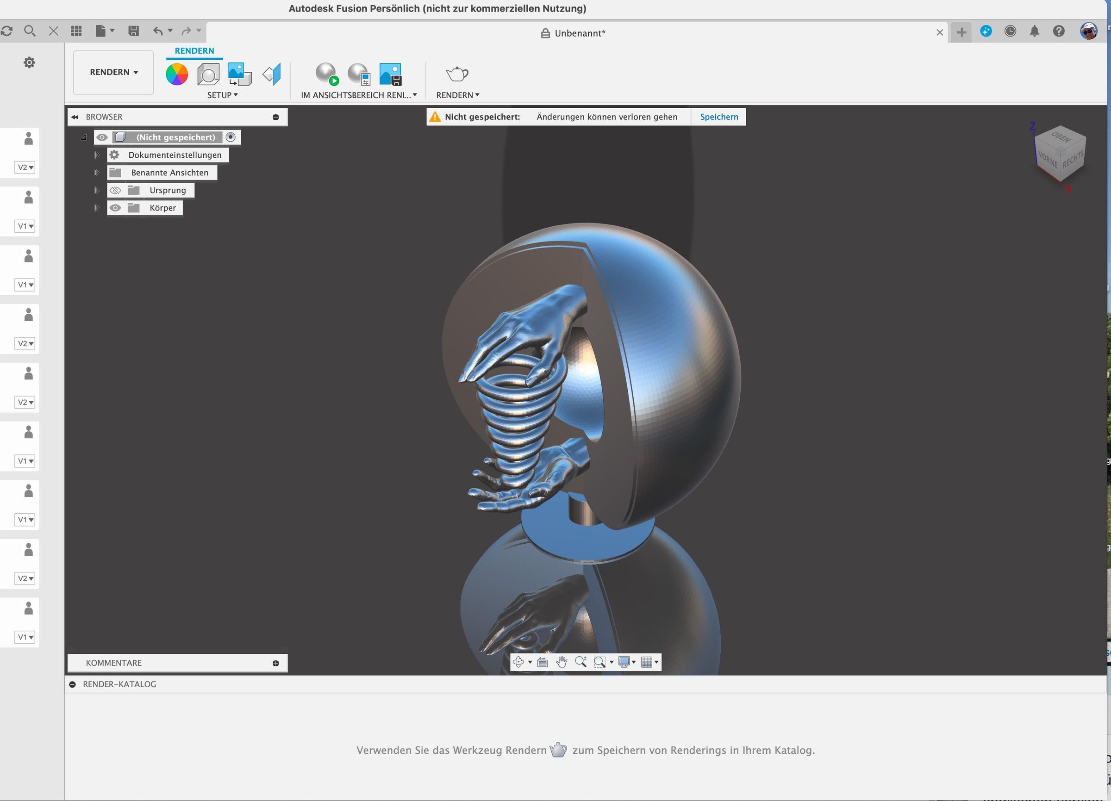The width and height of the screenshot is (1111, 801).
Task: Select the Pan hand tool
Action: click(x=562, y=662)
